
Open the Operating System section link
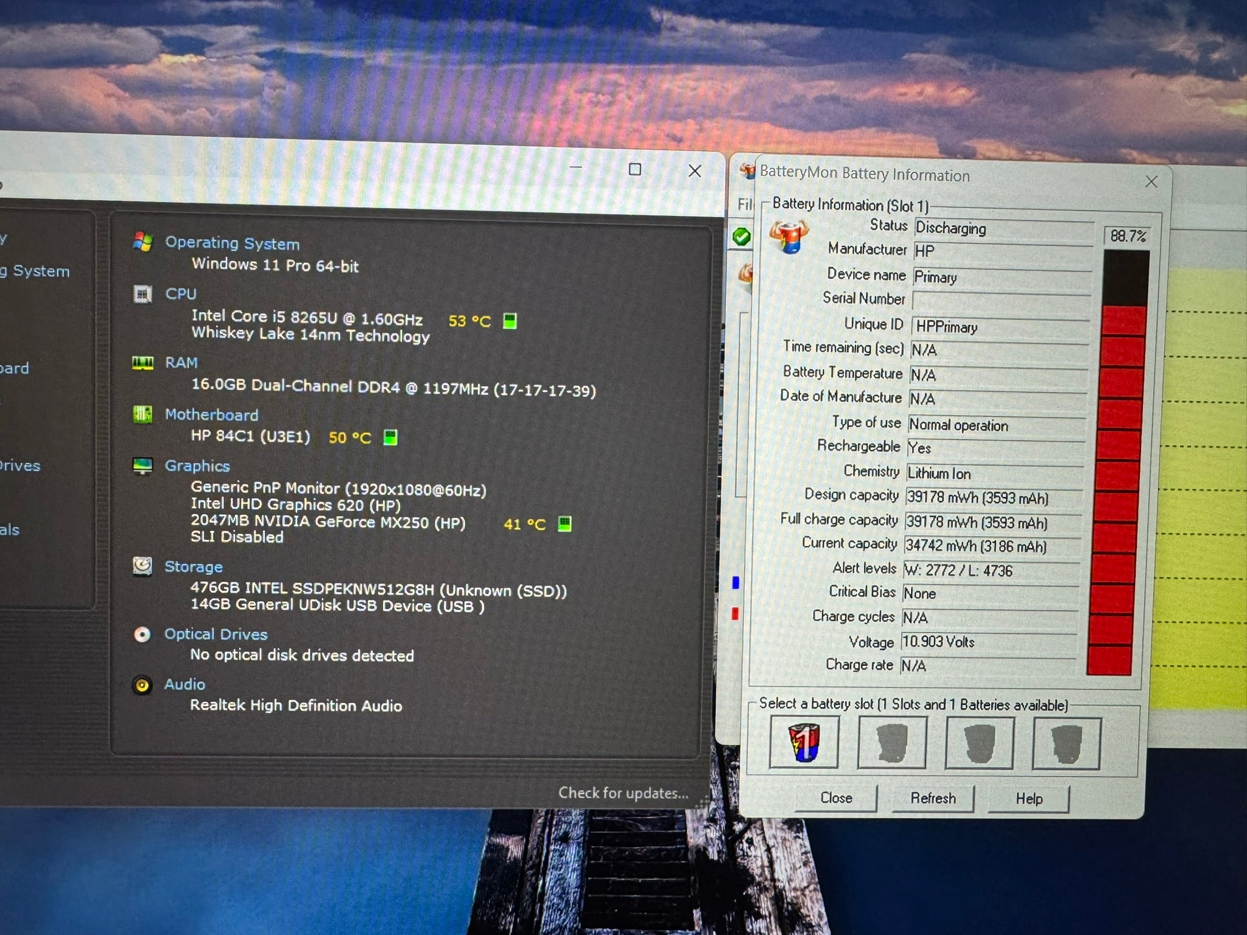click(x=232, y=243)
